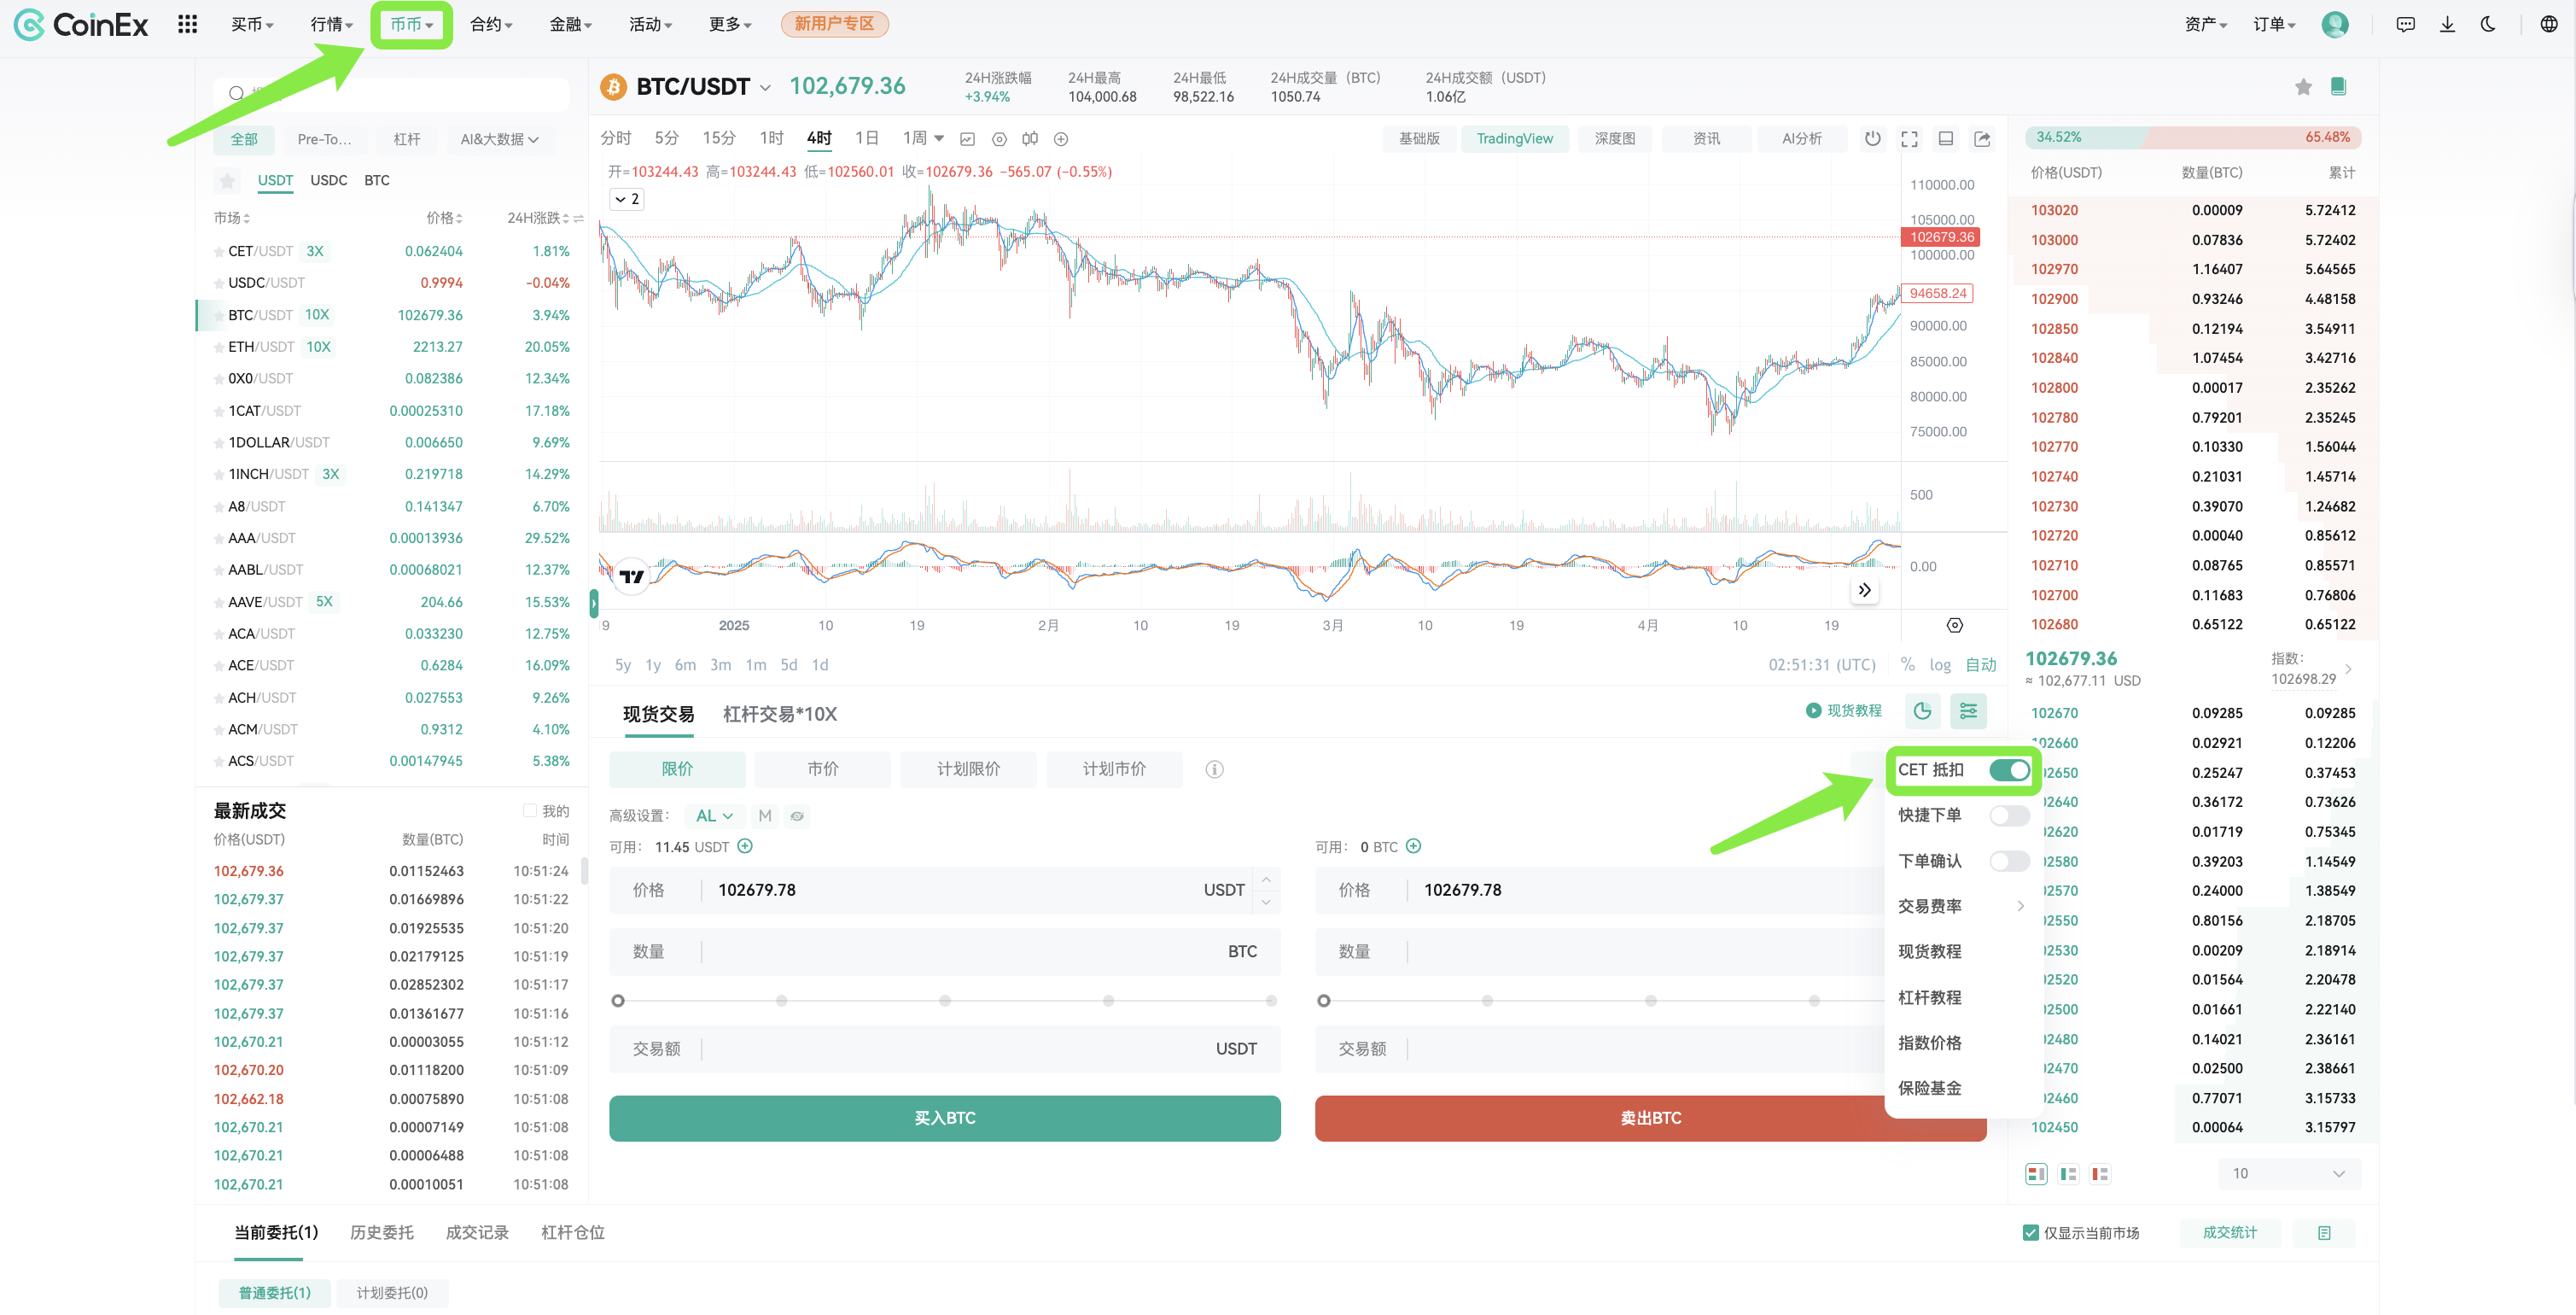Enable the 下单确认 switch
The image size is (2576, 1315).
pyautogui.click(x=2009, y=862)
